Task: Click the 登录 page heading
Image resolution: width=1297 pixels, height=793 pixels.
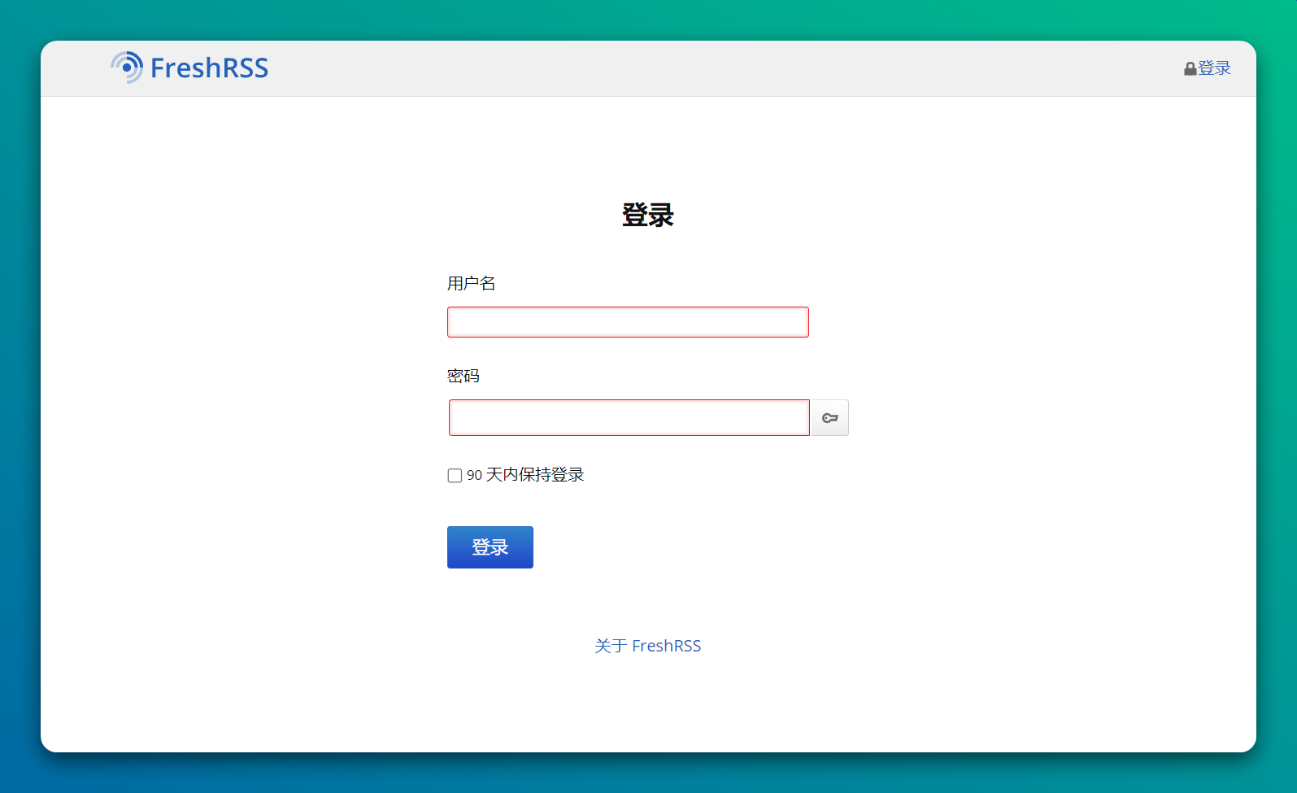Action: tap(648, 215)
